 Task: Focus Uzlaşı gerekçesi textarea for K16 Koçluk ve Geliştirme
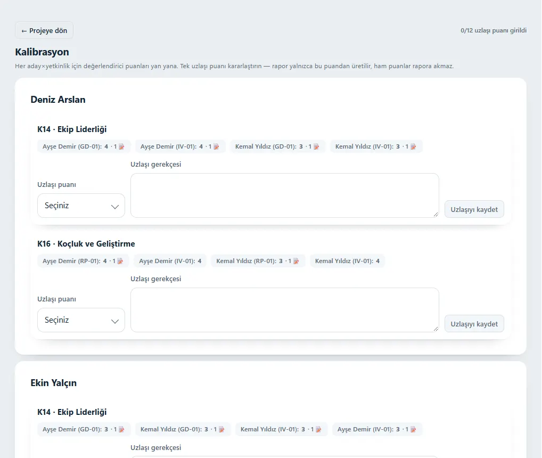coord(285,310)
